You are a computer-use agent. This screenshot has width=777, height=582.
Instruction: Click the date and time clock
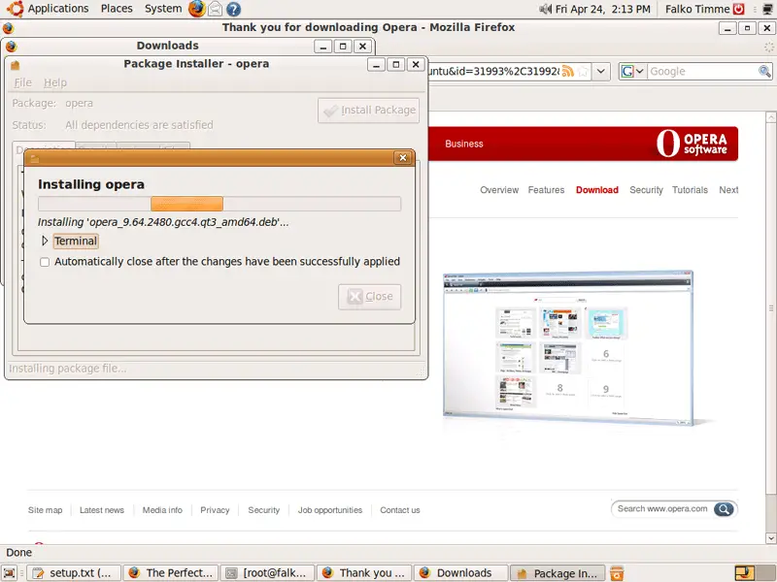(602, 9)
